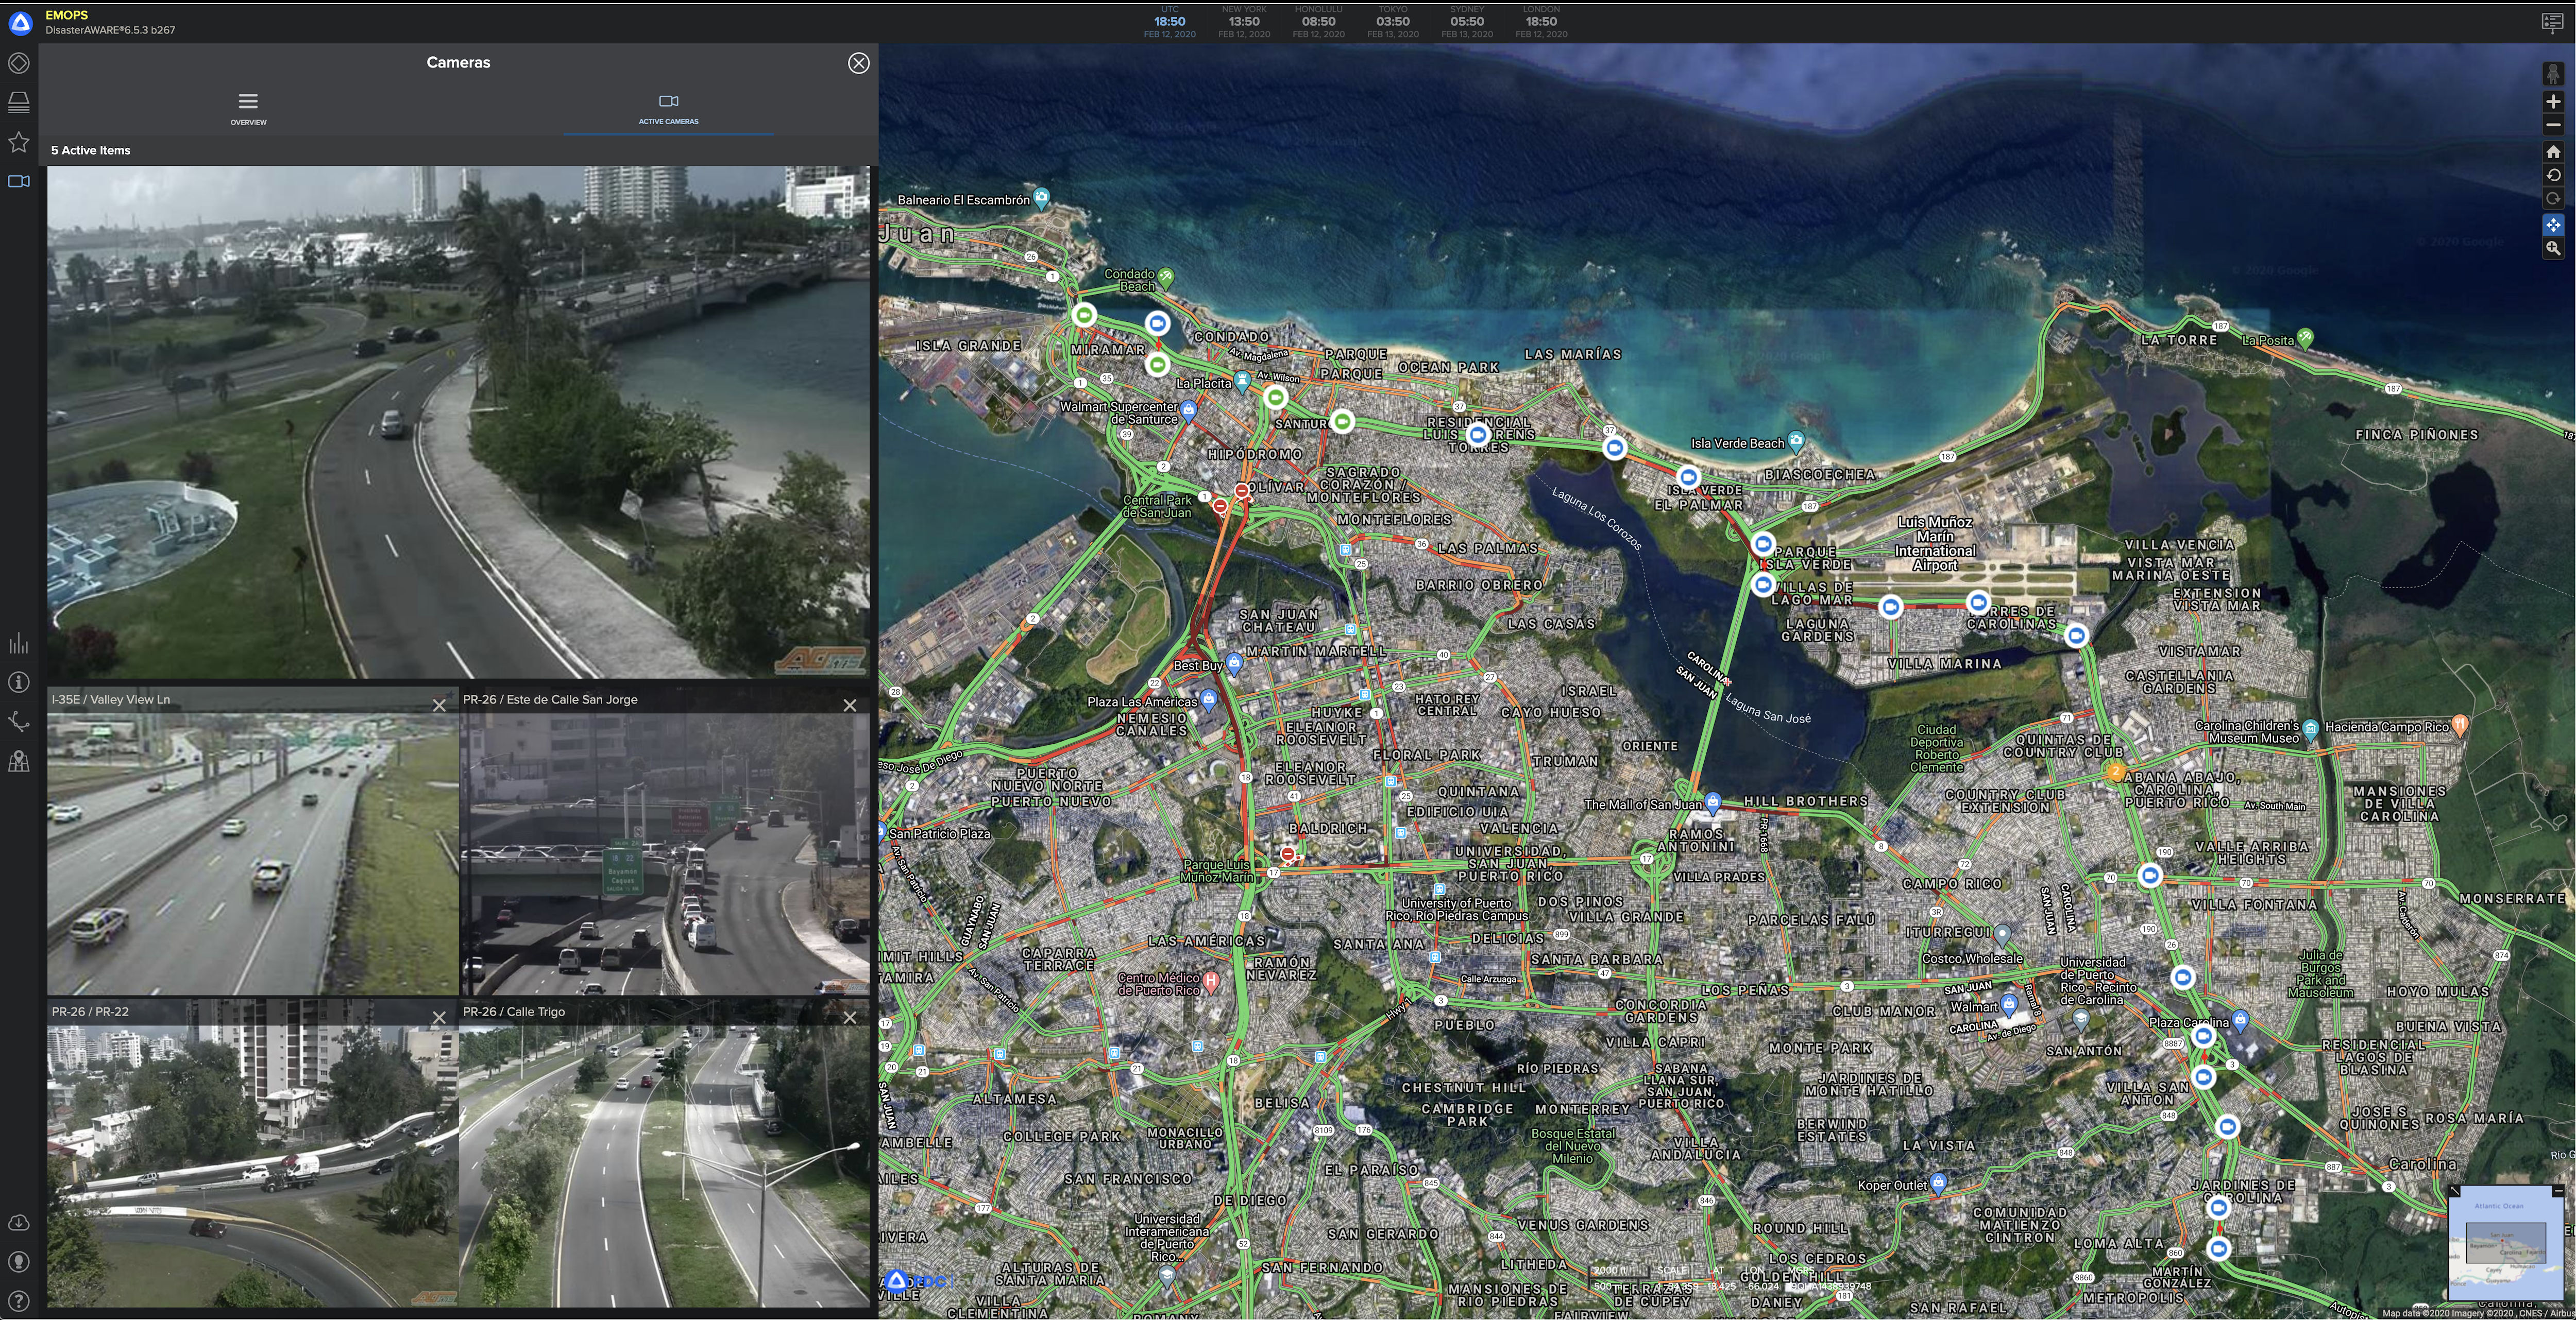Switch to the Overview tab
The width and height of the screenshot is (2576, 1320).
click(248, 108)
